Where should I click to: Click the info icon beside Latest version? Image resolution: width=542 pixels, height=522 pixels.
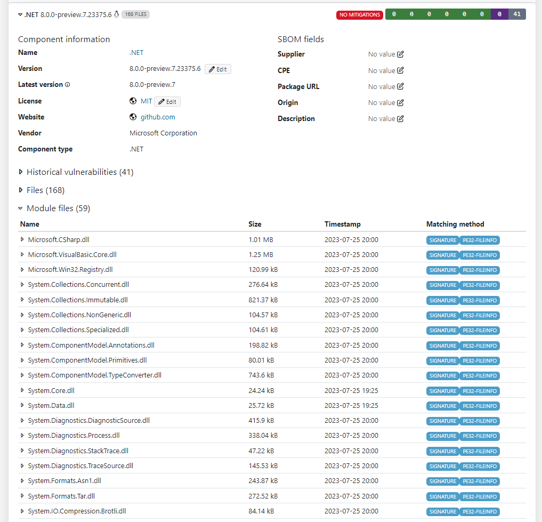click(x=68, y=85)
